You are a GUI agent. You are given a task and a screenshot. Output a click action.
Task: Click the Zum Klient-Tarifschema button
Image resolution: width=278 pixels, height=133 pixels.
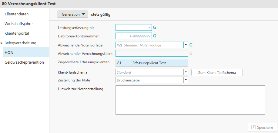click(x=217, y=72)
